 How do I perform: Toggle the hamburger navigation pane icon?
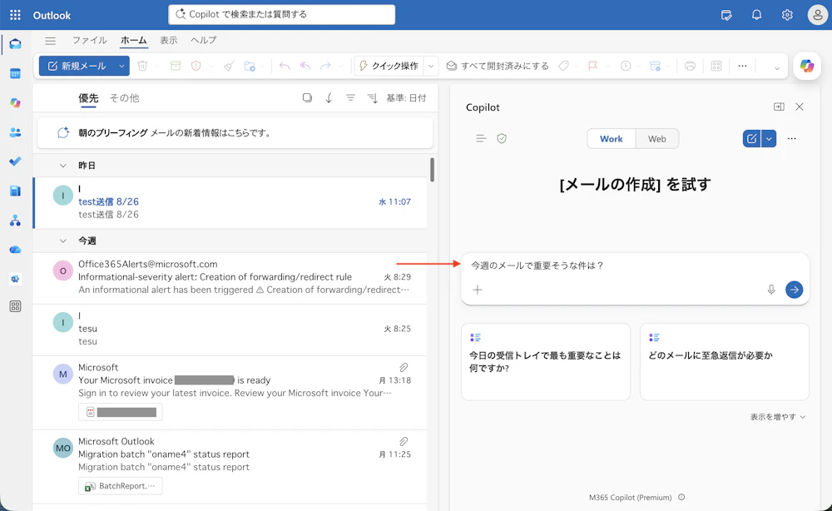[x=51, y=40]
